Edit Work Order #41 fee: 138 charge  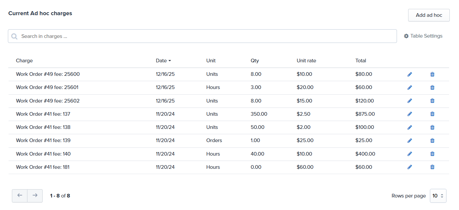410,127
